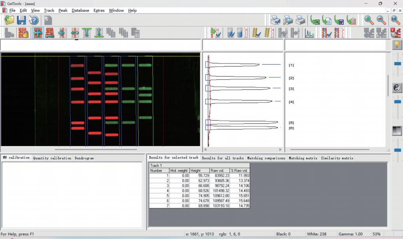Click the 'Height' column header
403x239 pixels.
(199, 170)
